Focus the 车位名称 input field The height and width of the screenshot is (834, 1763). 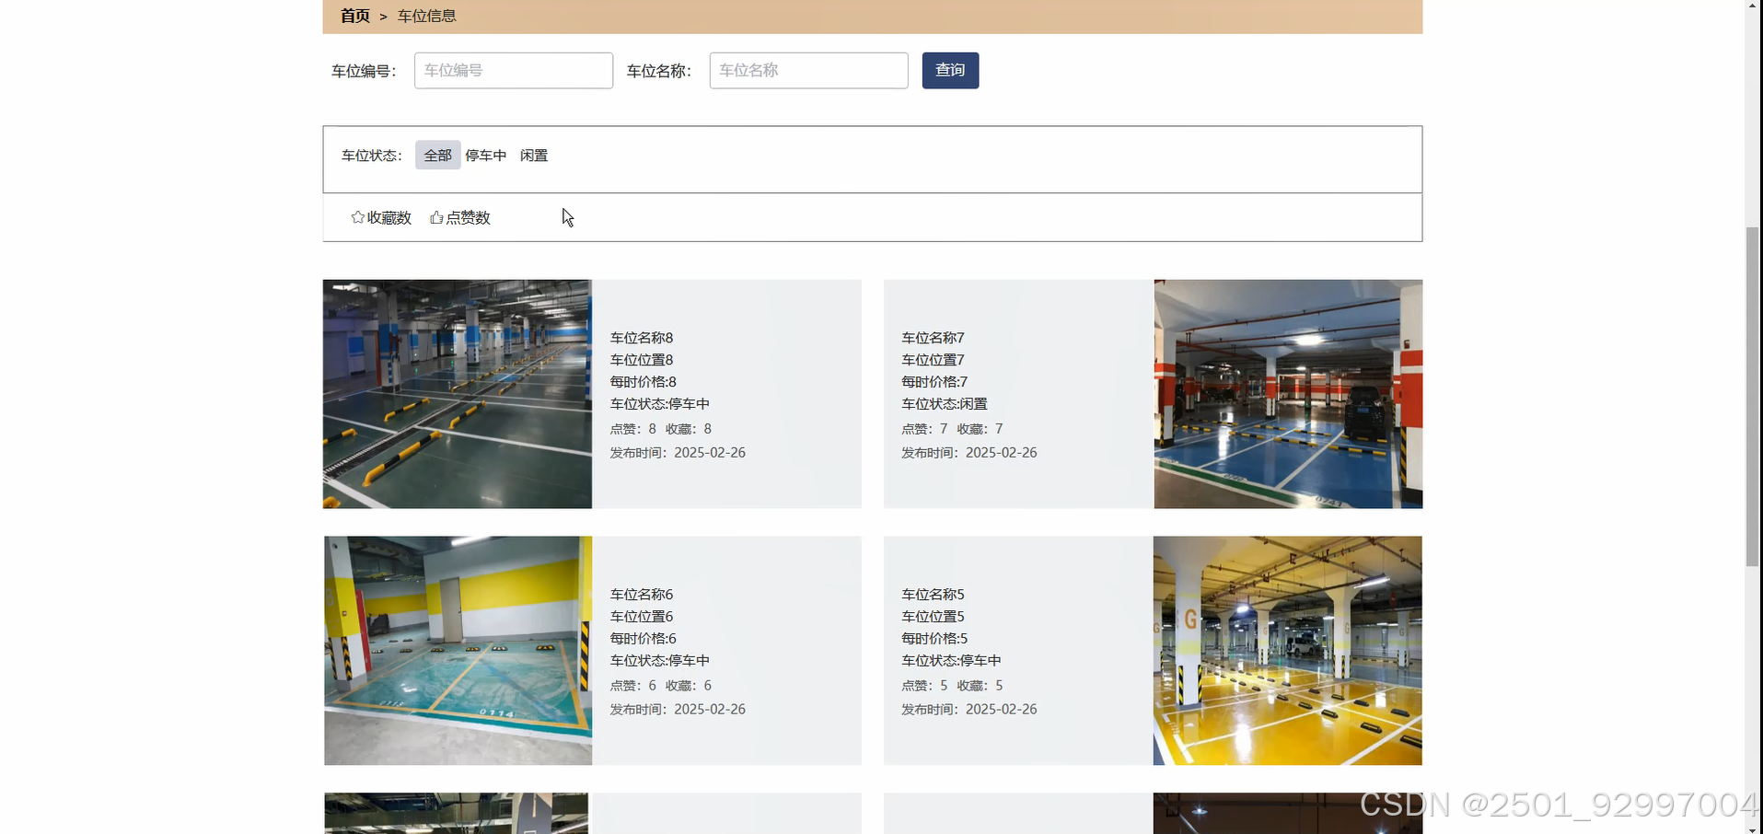tap(808, 70)
